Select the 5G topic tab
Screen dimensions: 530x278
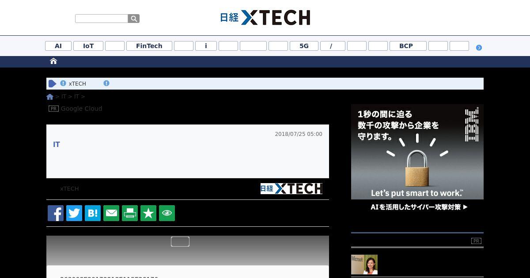(x=304, y=46)
